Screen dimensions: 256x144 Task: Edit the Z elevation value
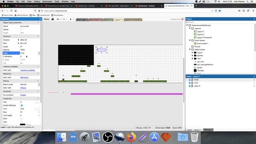click(x=30, y=56)
